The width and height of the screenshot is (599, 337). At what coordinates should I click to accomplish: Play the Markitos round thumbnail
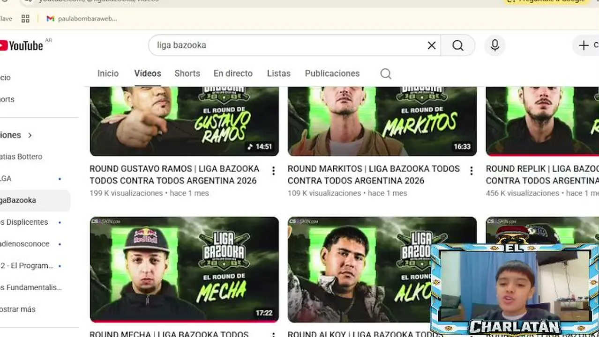coord(382,121)
